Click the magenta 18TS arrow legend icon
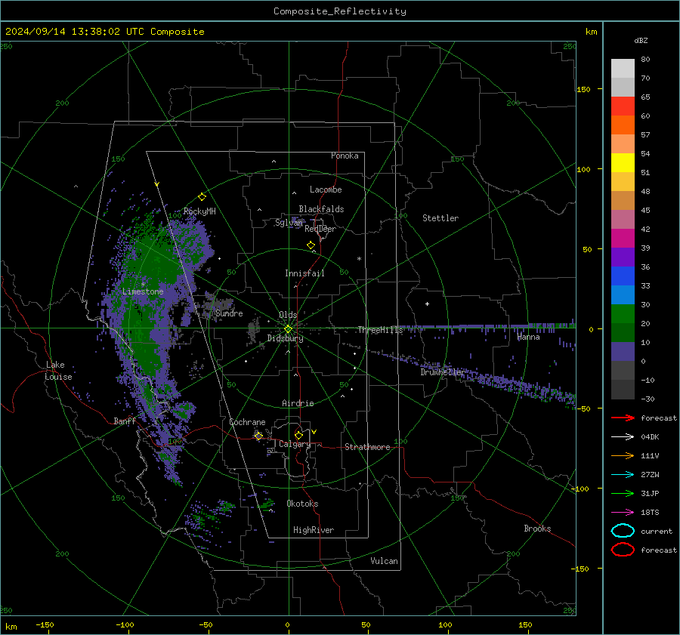The image size is (680, 635). tap(623, 513)
